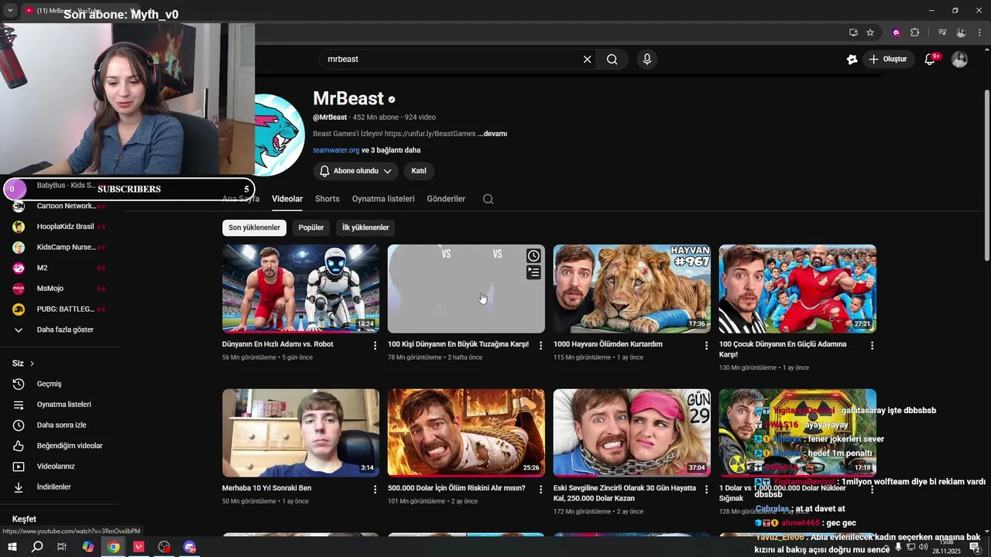
Task: Select the Son yüklenenler filter chip
Action: [254, 227]
